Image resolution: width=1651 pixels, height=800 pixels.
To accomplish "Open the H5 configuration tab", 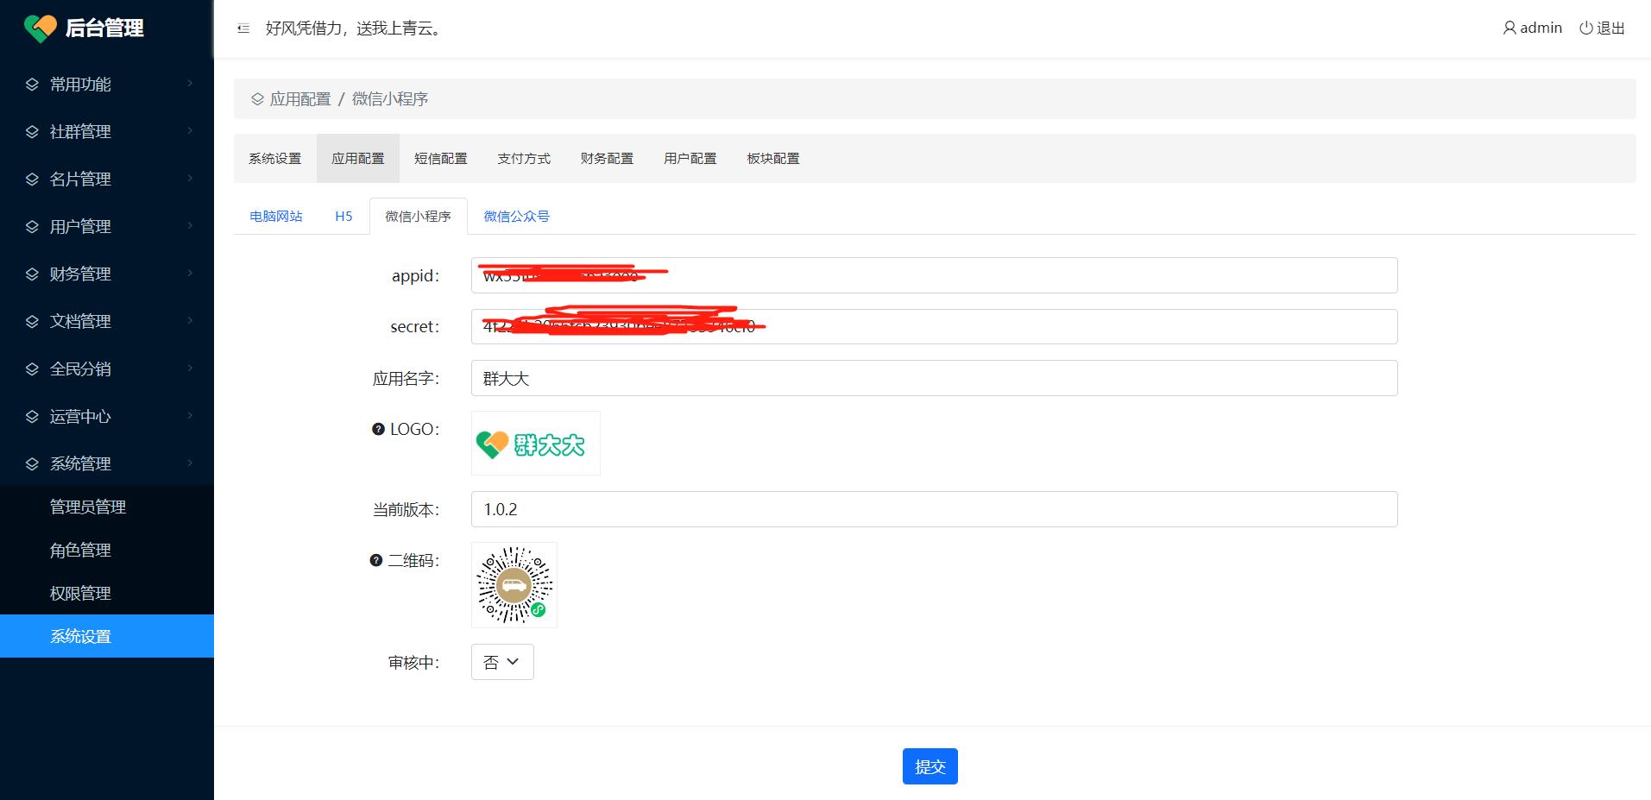I will 343,217.
